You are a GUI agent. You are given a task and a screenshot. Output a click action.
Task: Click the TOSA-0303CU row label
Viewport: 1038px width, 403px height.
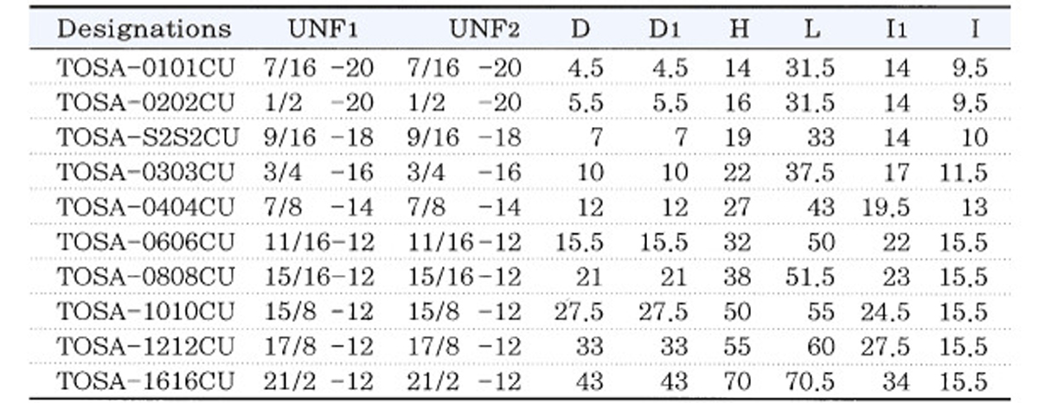tap(145, 172)
